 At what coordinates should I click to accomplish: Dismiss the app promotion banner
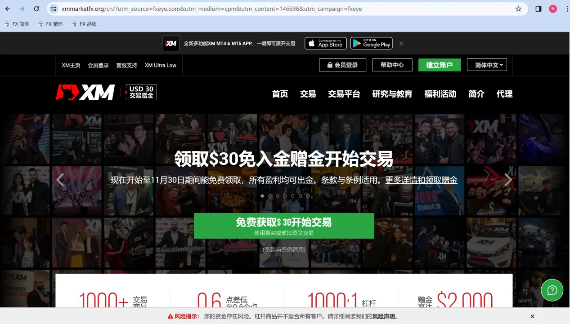tap(401, 44)
